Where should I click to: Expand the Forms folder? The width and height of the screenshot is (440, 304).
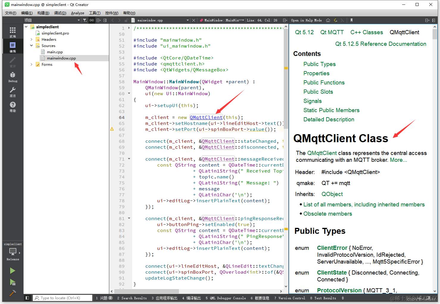pos(32,64)
